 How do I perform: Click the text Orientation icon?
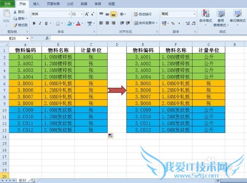point(122,14)
